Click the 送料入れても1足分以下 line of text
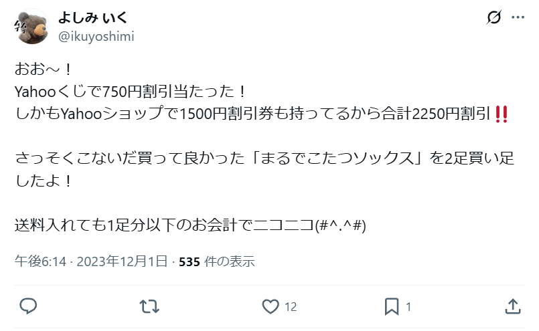Image resolution: width=539 pixels, height=331 pixels. click(x=190, y=225)
